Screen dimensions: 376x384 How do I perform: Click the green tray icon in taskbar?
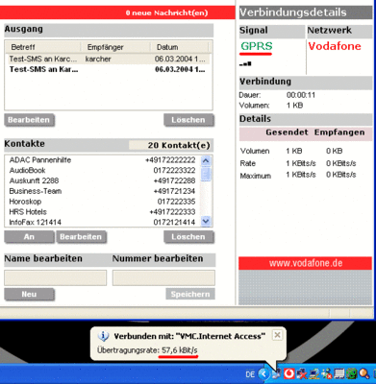pyautogui.click(x=352, y=373)
